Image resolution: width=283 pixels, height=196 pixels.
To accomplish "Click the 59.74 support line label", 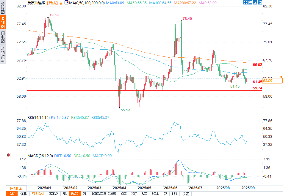I will [x=257, y=88].
